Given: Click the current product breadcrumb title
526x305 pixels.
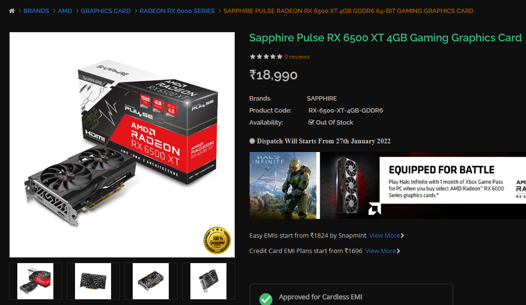Looking at the screenshot, I should pos(348,11).
